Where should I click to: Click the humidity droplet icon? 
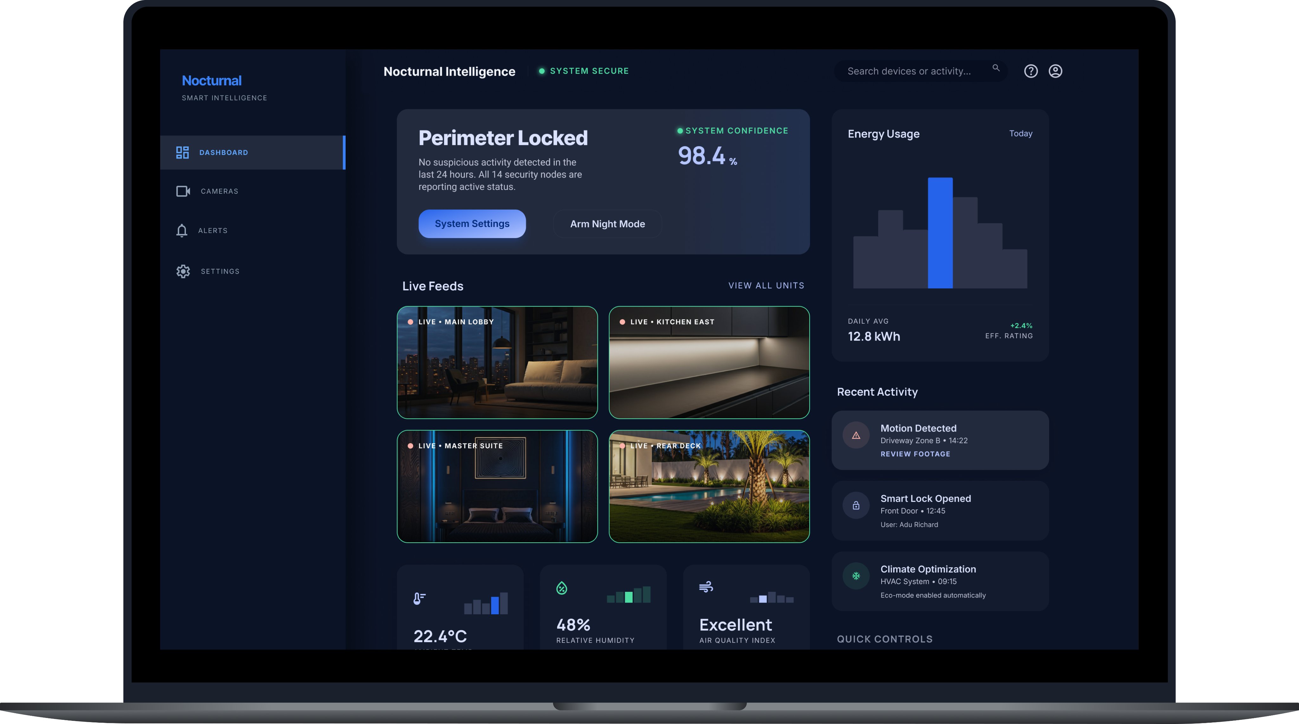point(561,588)
